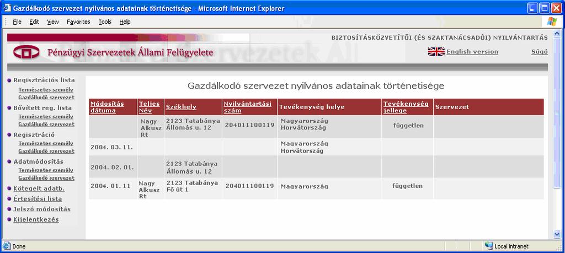565x253 pixels.
Task: Open Gazdálkodó szervezet under Regisztrációs lista
Action: pos(46,97)
